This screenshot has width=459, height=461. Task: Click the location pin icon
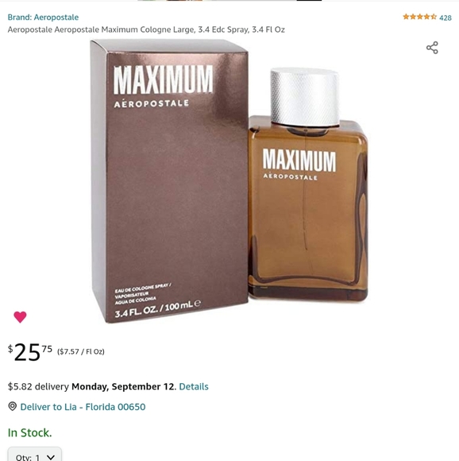[x=13, y=406]
